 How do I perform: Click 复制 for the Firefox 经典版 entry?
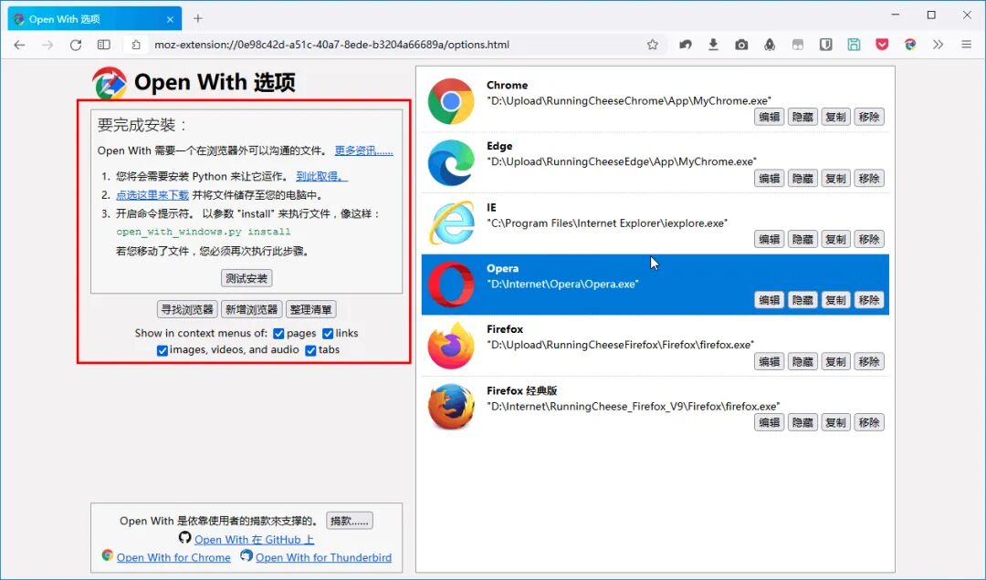coord(835,423)
